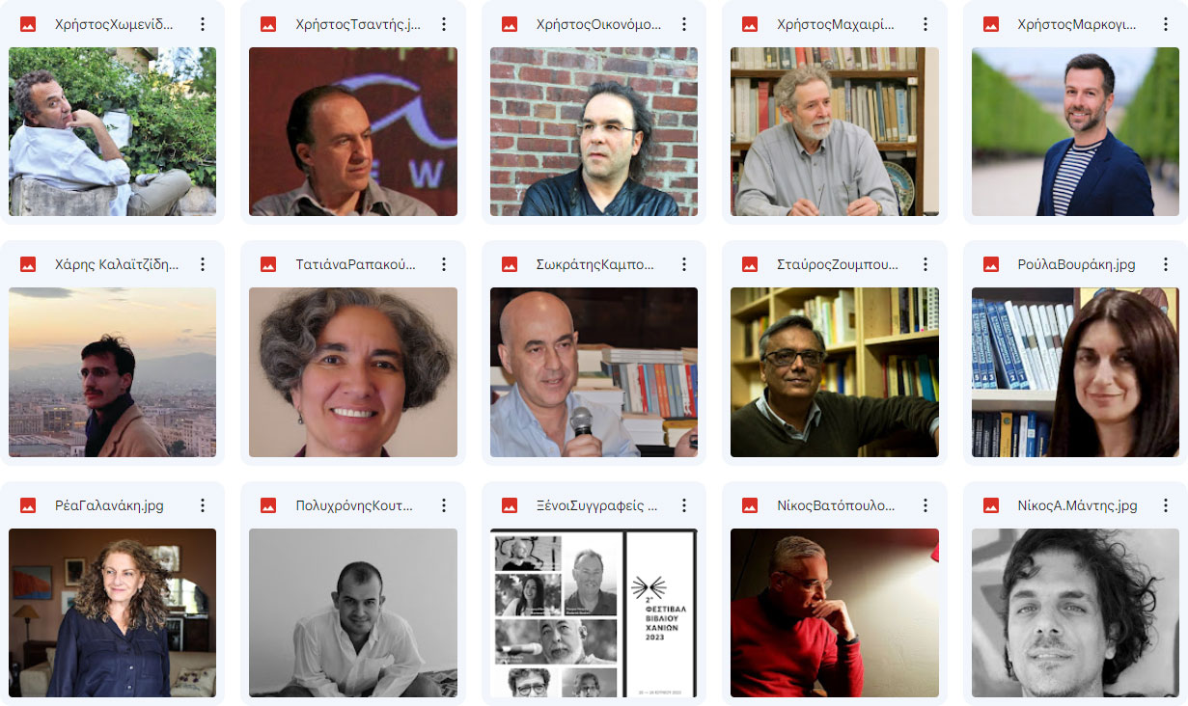Click image type icon of ΣταύροςΖουμπου file

(x=750, y=264)
